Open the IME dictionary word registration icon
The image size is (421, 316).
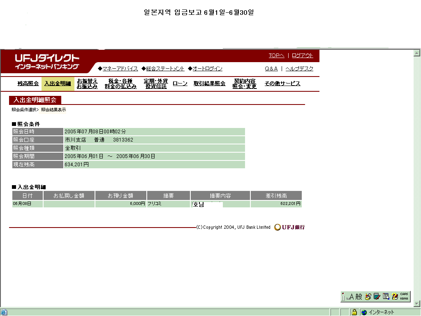377,296
